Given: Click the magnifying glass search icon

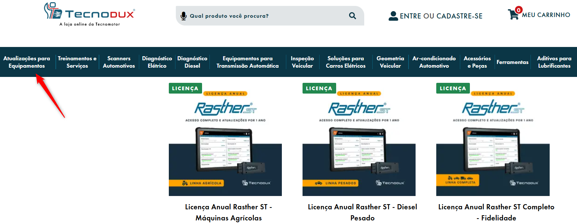Looking at the screenshot, I should point(352,16).
